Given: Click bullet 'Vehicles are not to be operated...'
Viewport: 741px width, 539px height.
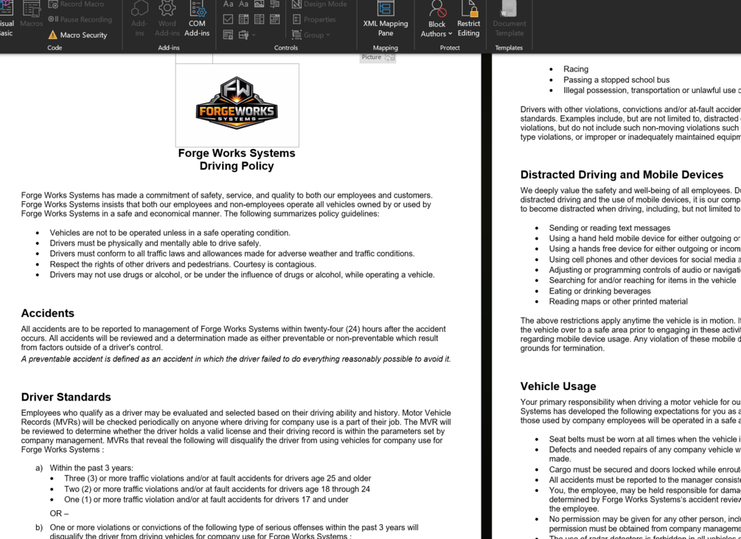Looking at the screenshot, I should (170, 233).
